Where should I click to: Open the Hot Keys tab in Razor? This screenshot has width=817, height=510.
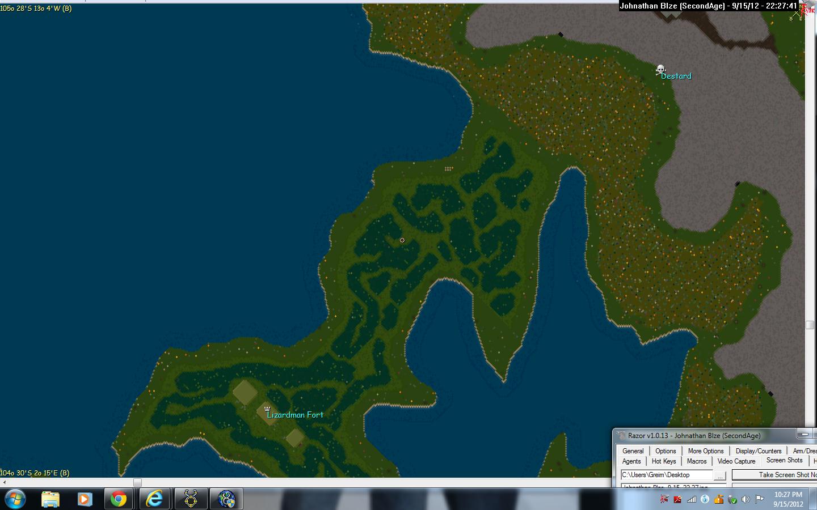[664, 461]
